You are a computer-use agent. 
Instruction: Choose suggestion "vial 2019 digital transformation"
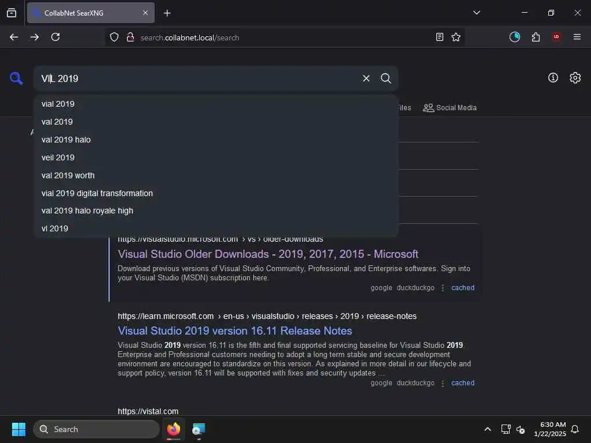tap(216, 193)
